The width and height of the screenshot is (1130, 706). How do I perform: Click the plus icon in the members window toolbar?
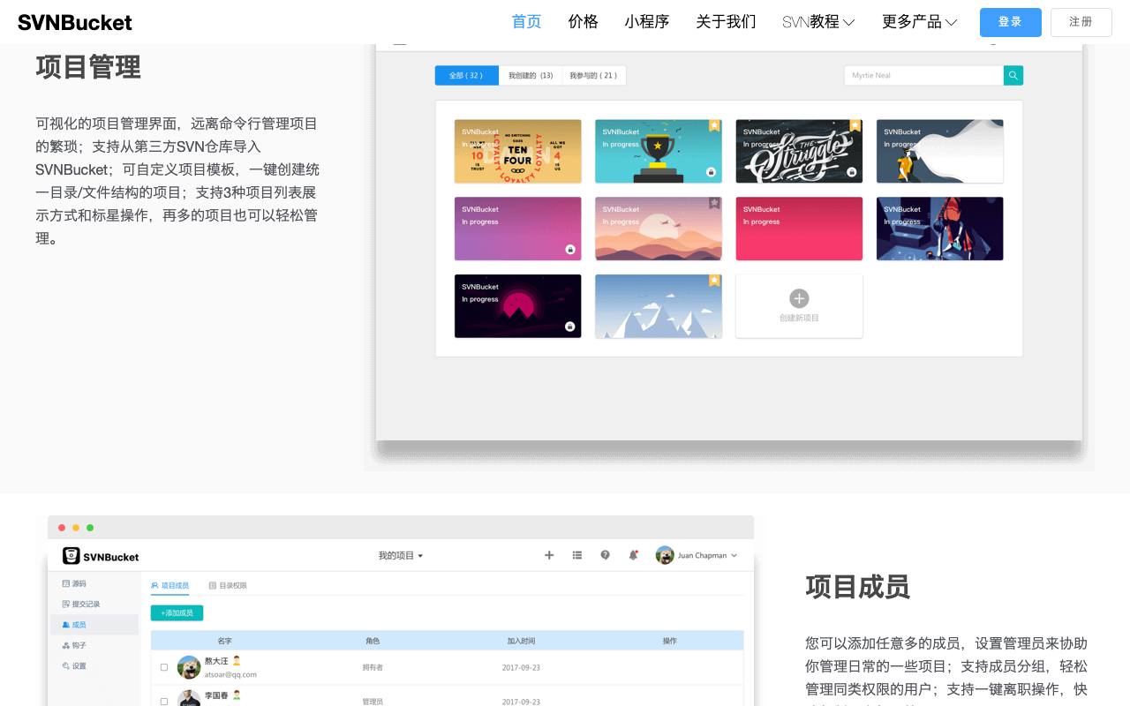point(549,555)
